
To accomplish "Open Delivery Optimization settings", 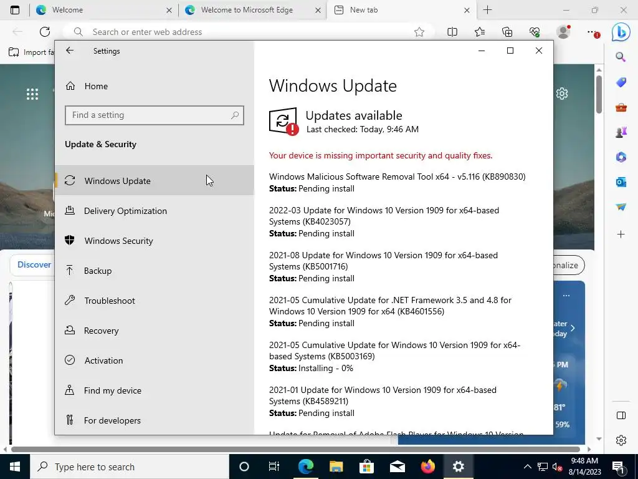I will tap(155, 211).
